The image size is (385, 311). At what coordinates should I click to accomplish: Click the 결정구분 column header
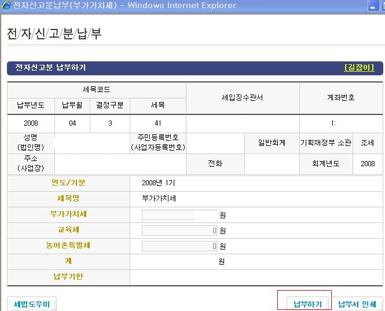110,105
